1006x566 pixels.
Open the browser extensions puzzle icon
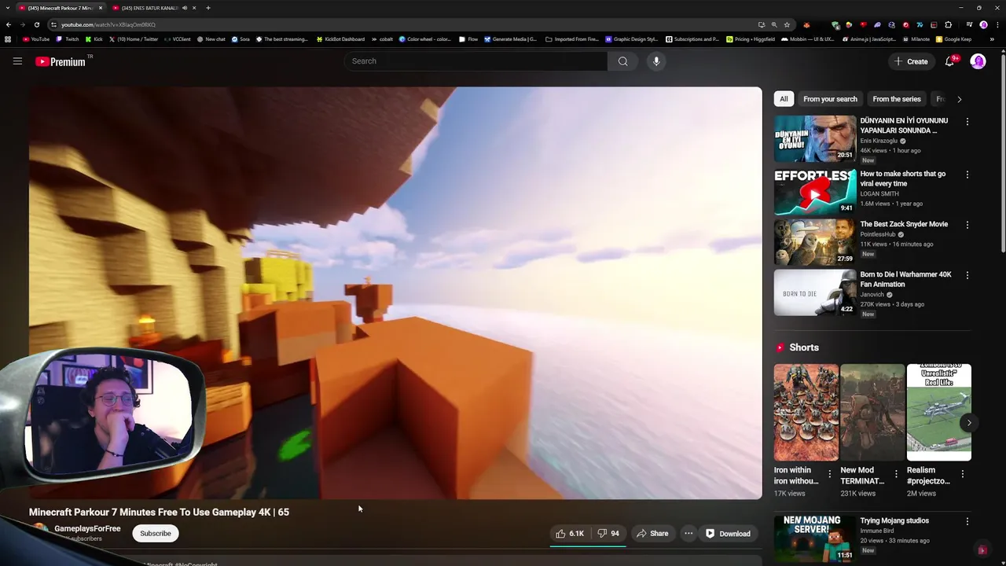pyautogui.click(x=948, y=24)
